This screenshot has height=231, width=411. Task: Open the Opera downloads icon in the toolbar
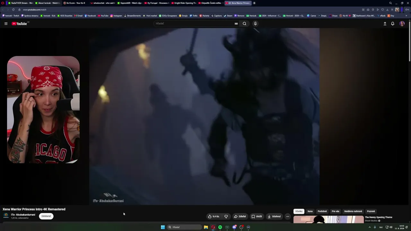387,10
